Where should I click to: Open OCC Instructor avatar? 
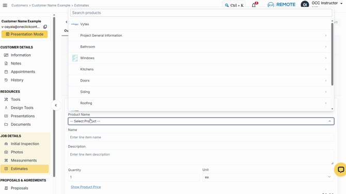305,5
